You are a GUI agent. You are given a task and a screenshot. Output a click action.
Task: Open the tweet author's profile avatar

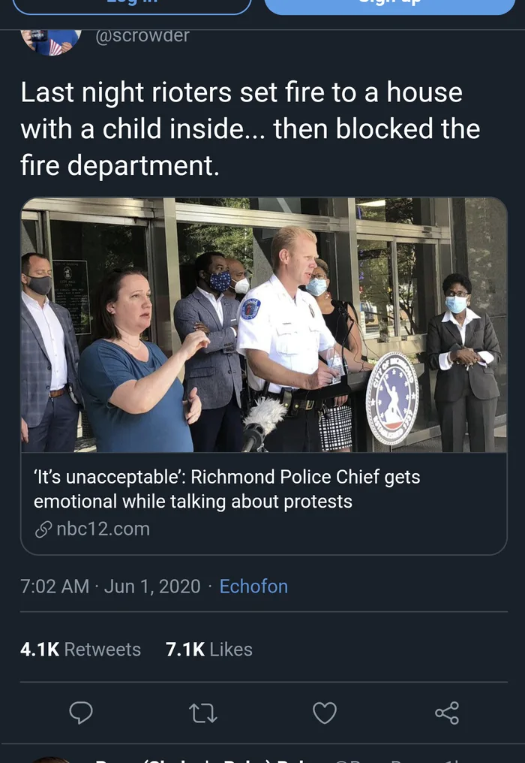[50, 41]
